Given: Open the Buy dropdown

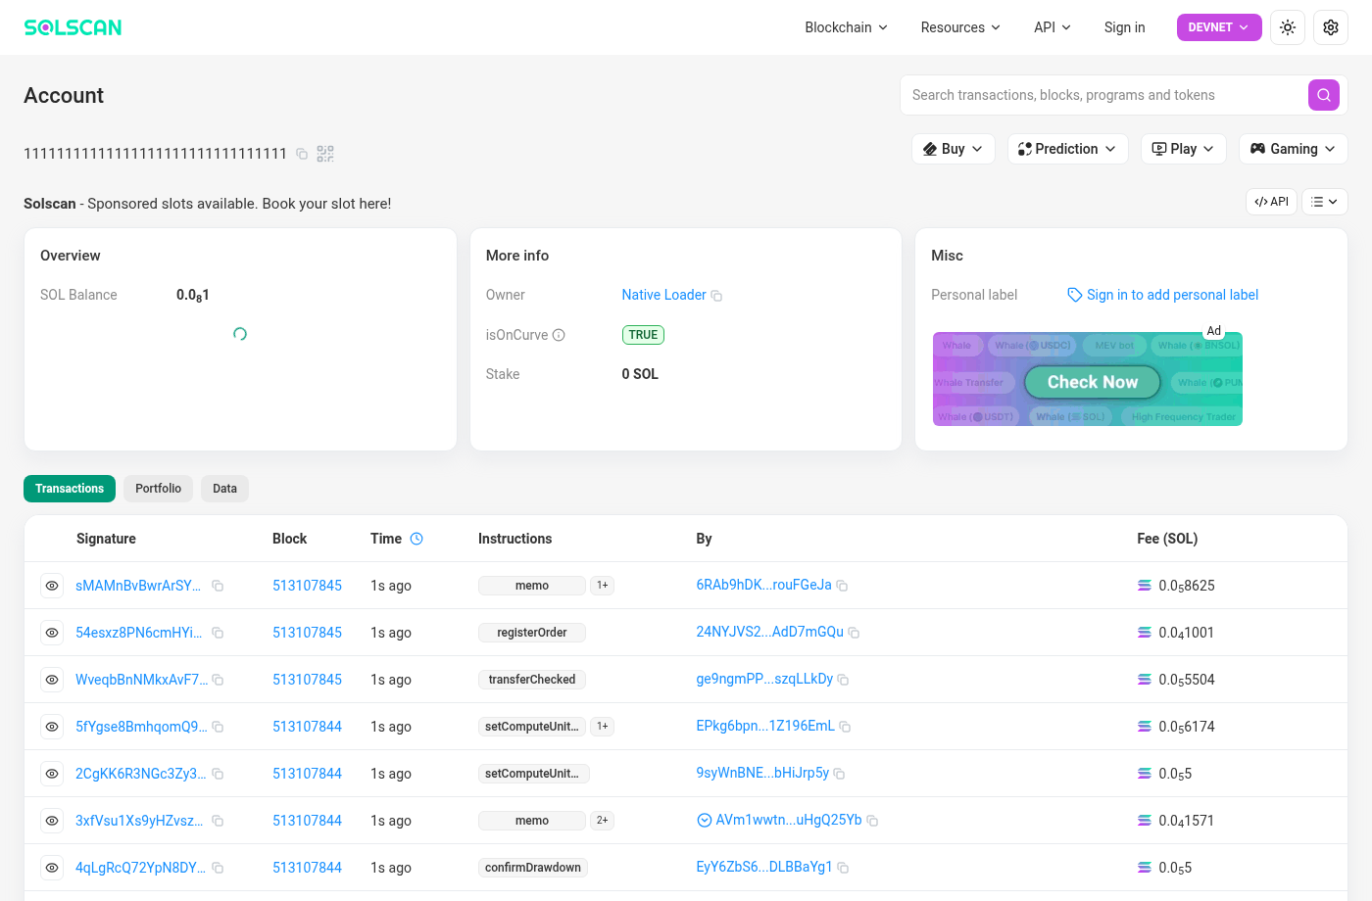Looking at the screenshot, I should click(954, 149).
